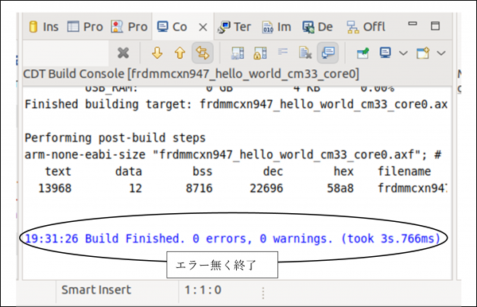
Task: Expand the open console dropdown arrow
Action: click(x=441, y=53)
